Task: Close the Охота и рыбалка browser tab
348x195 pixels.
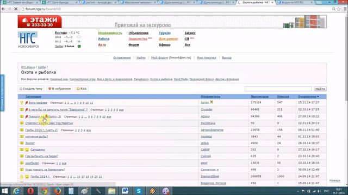Action: (x=272, y=2)
